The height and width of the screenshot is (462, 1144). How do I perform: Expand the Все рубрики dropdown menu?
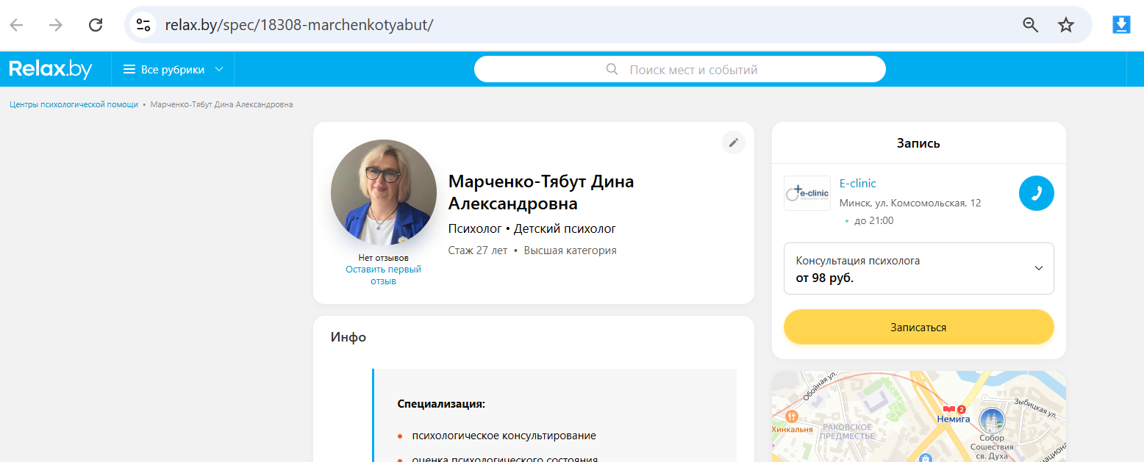click(173, 70)
